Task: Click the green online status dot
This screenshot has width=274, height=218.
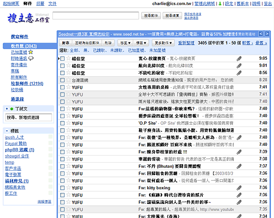Action: [12, 109]
